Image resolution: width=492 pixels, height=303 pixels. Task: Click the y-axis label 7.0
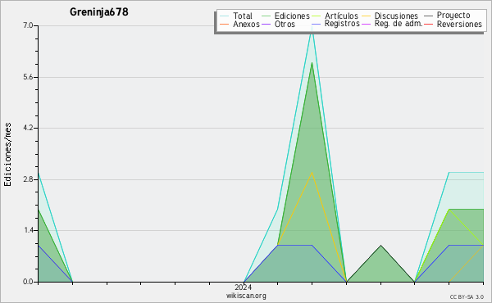(x=28, y=25)
